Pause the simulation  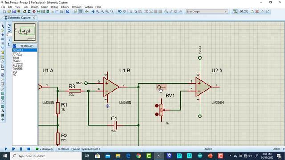(x=21, y=149)
